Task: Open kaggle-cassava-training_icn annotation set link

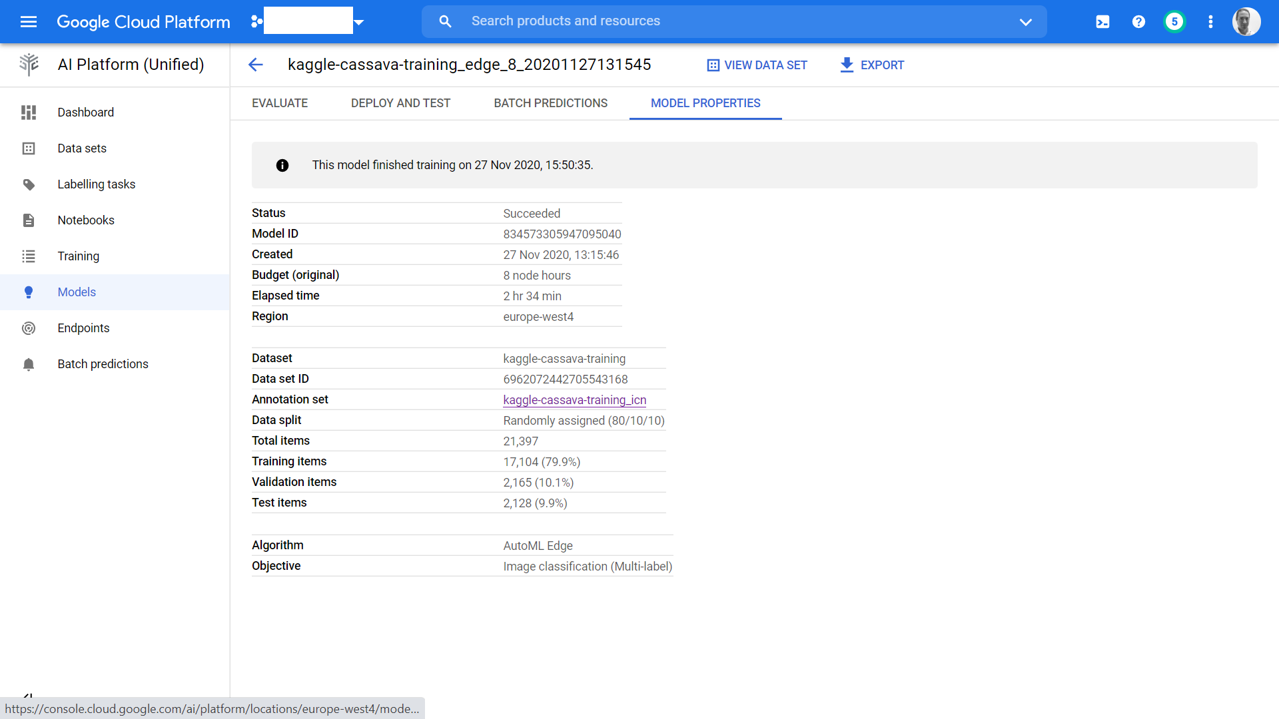Action: point(574,400)
